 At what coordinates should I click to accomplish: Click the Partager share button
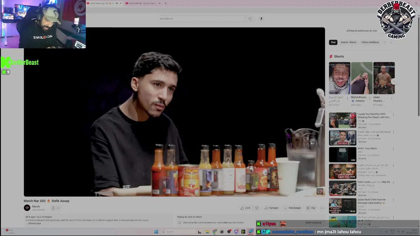click(x=271, y=208)
